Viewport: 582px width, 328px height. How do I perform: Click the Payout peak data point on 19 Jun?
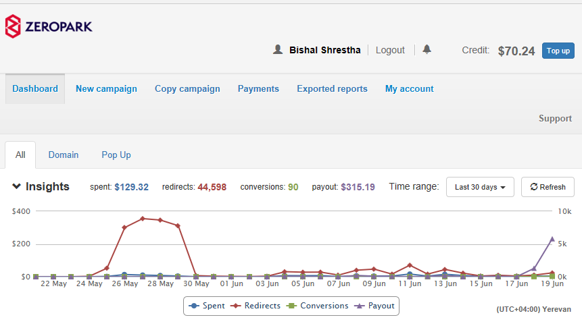pos(552,239)
